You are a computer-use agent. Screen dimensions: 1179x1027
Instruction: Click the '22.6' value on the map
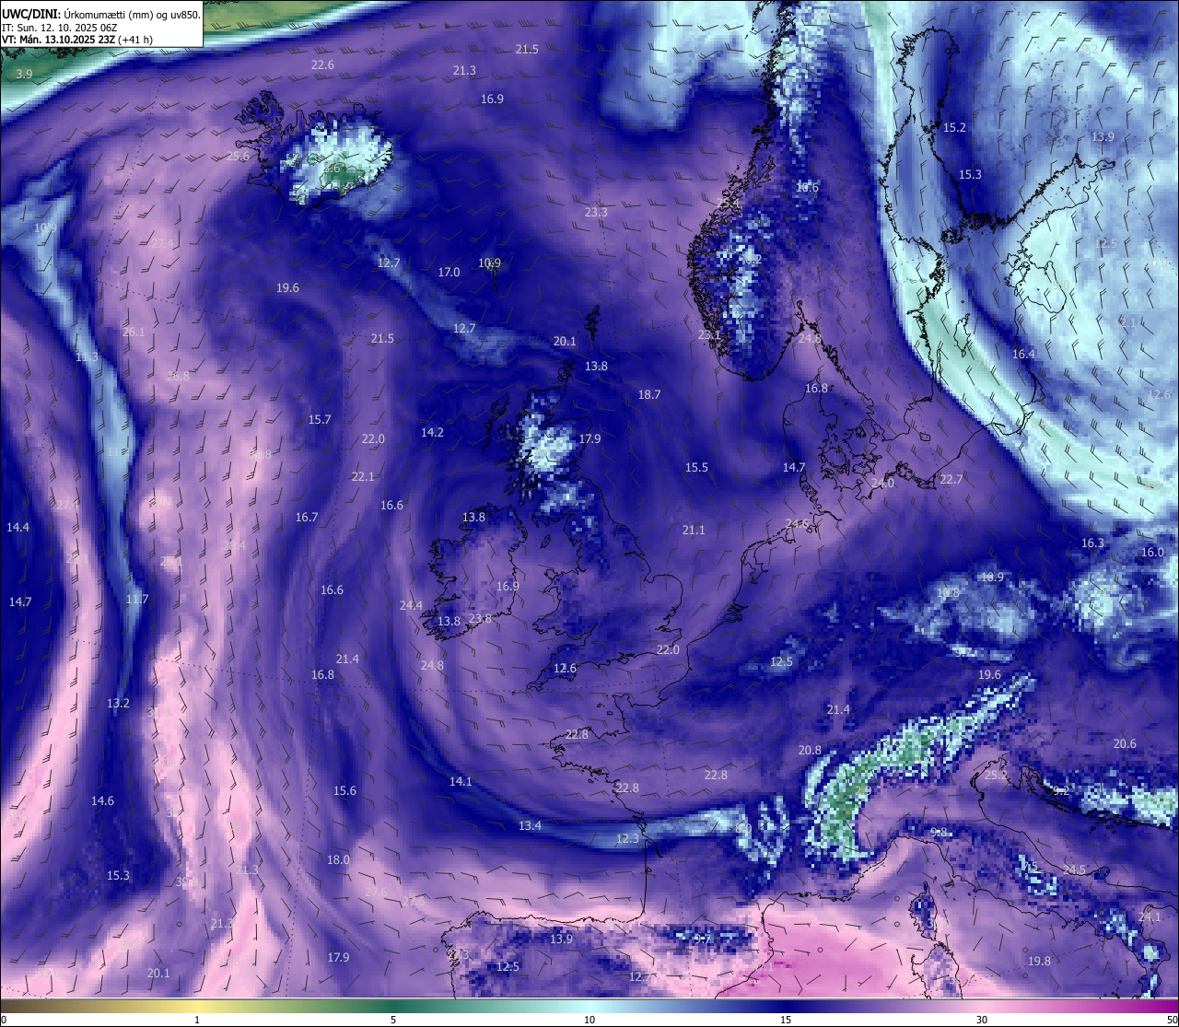pos(322,64)
